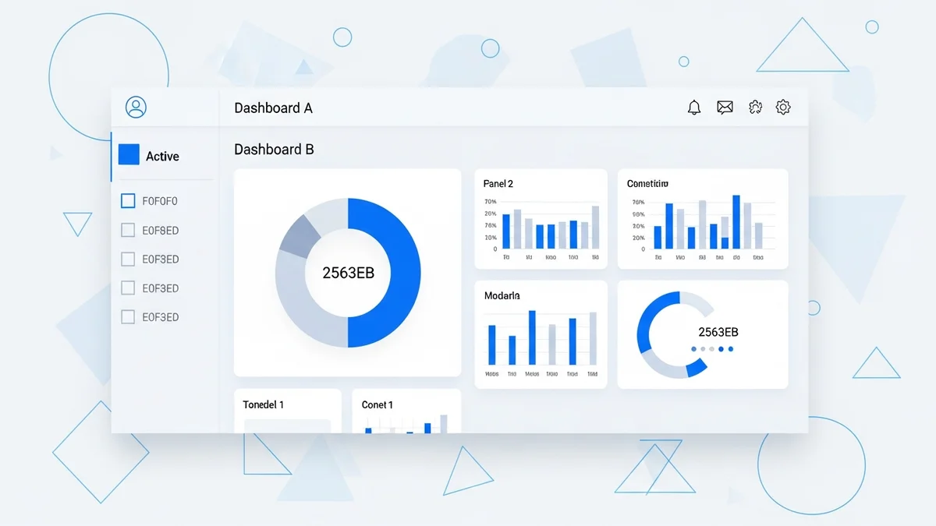Open the notifications bell icon
The height and width of the screenshot is (526, 936).
[694, 107]
